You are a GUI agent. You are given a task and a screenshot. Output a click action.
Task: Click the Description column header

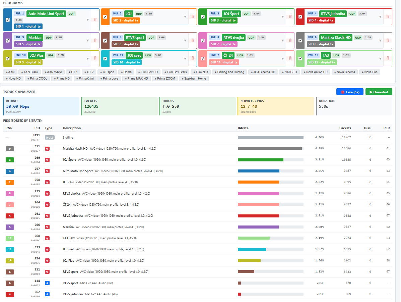[72, 128]
